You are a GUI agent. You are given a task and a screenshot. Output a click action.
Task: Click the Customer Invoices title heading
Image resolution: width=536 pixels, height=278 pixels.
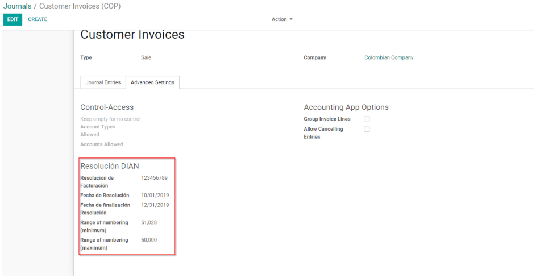click(132, 35)
